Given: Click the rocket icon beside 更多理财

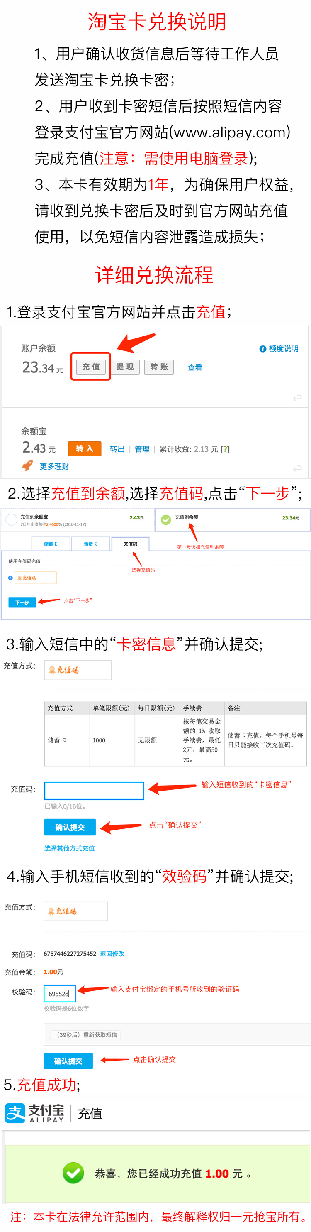Looking at the screenshot, I should coord(28,465).
